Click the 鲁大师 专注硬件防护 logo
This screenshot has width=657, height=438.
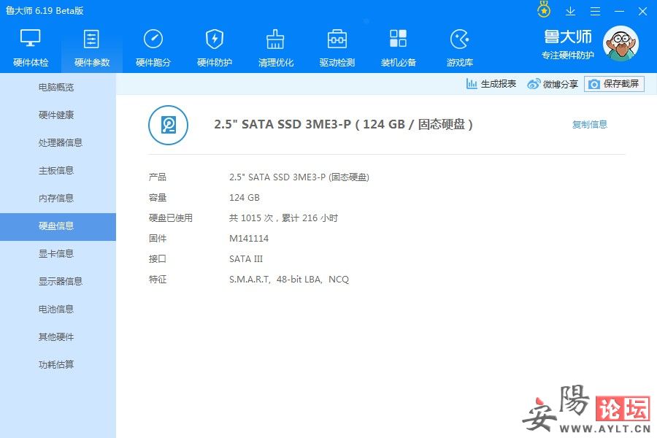(568, 44)
